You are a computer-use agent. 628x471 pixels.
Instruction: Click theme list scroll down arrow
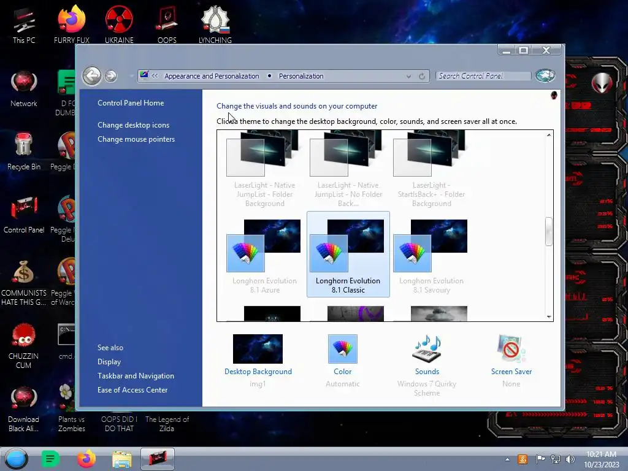[549, 316]
